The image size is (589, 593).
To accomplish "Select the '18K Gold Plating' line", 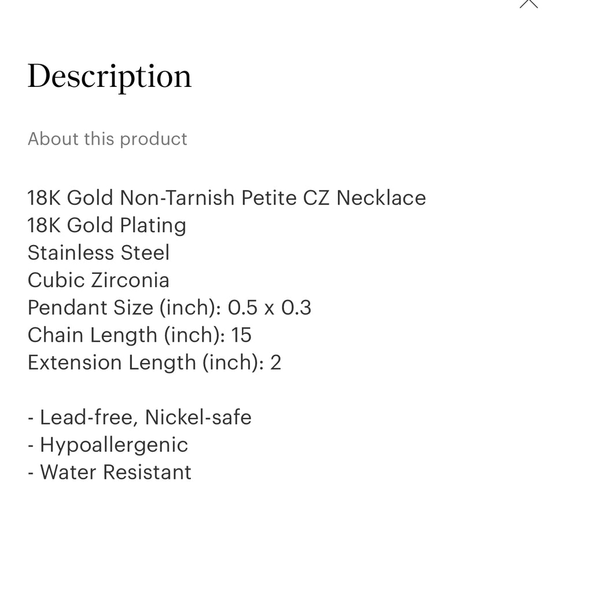I will click(x=106, y=225).
